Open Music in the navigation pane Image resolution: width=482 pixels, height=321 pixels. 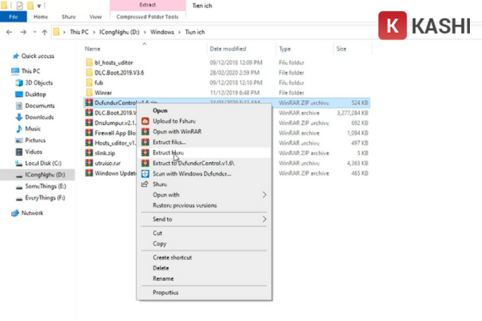[x=32, y=128]
